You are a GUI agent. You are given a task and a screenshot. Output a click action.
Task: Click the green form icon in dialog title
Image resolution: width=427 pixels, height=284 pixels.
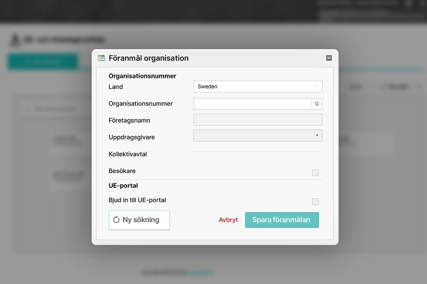[101, 58]
